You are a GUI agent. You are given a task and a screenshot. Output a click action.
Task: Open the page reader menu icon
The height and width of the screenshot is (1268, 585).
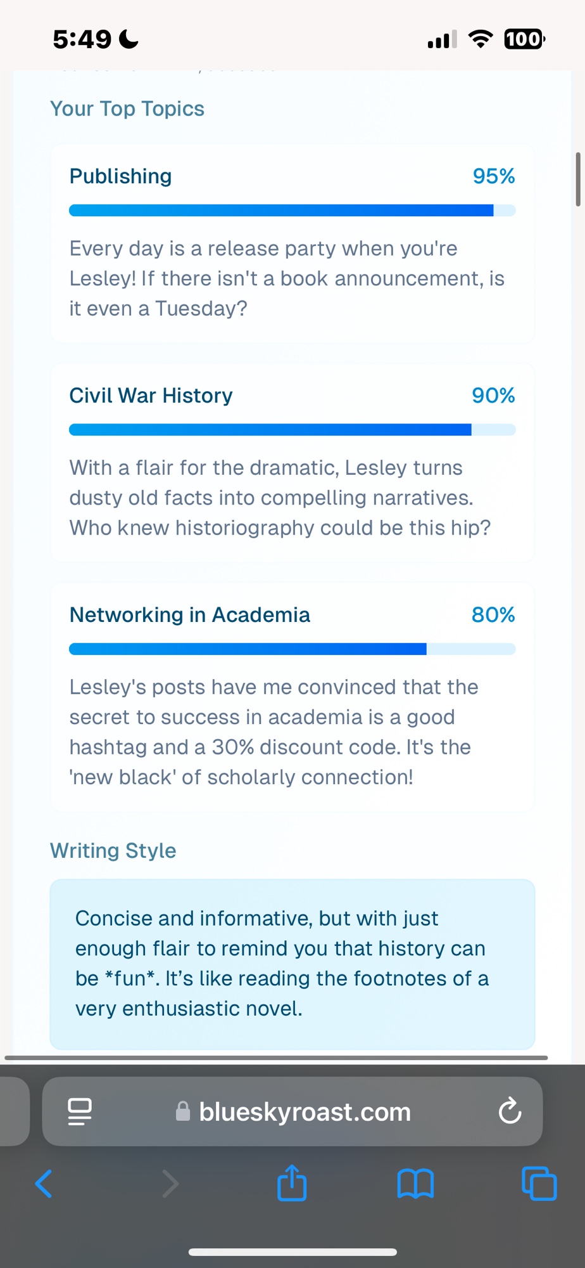[x=80, y=1111]
